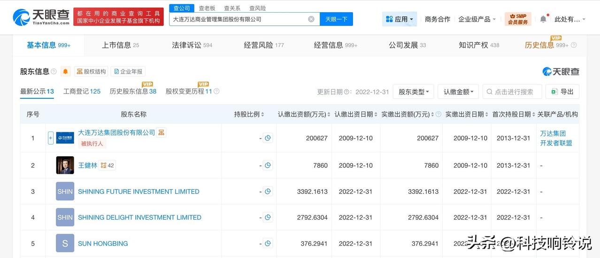Switch to 股权变更历程 11 sub-tab
The image size is (600, 258).
tap(189, 91)
